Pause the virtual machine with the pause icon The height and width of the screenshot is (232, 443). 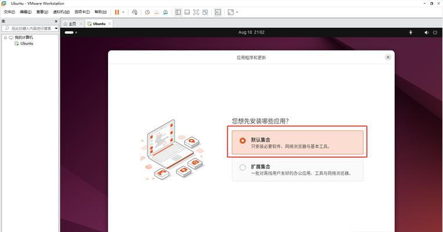[x=117, y=12]
